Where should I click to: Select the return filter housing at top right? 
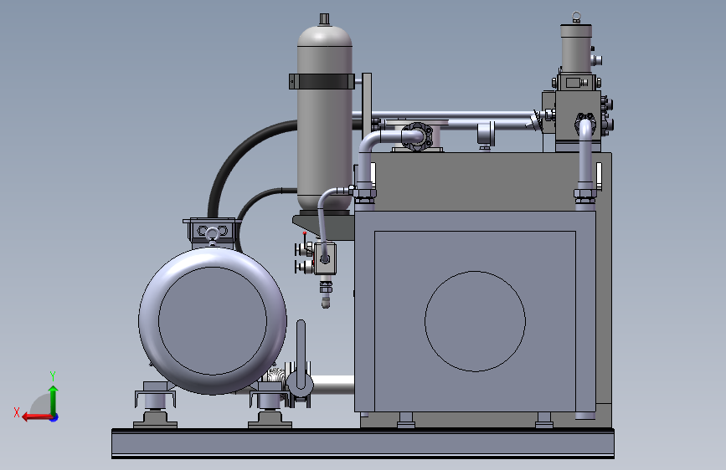(x=576, y=49)
